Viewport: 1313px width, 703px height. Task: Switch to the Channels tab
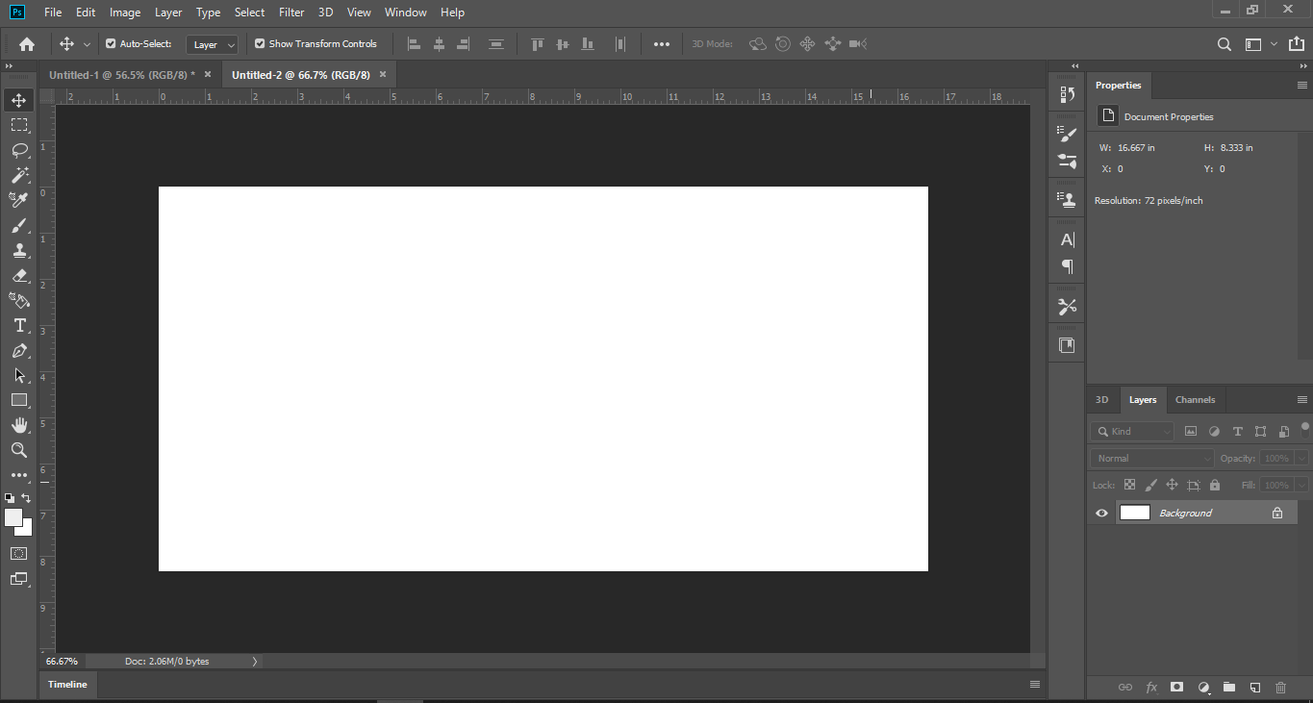pyautogui.click(x=1195, y=400)
